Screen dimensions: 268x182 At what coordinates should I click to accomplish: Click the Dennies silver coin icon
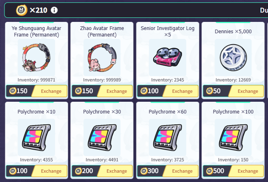pyautogui.click(x=233, y=58)
